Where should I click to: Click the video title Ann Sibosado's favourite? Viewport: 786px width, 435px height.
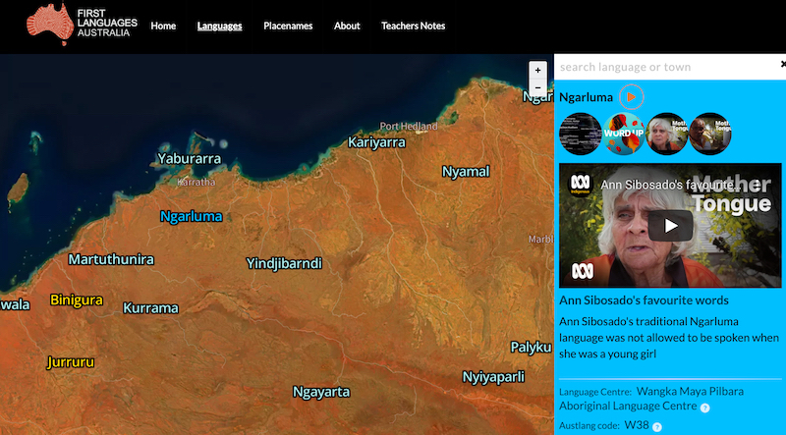(x=670, y=185)
